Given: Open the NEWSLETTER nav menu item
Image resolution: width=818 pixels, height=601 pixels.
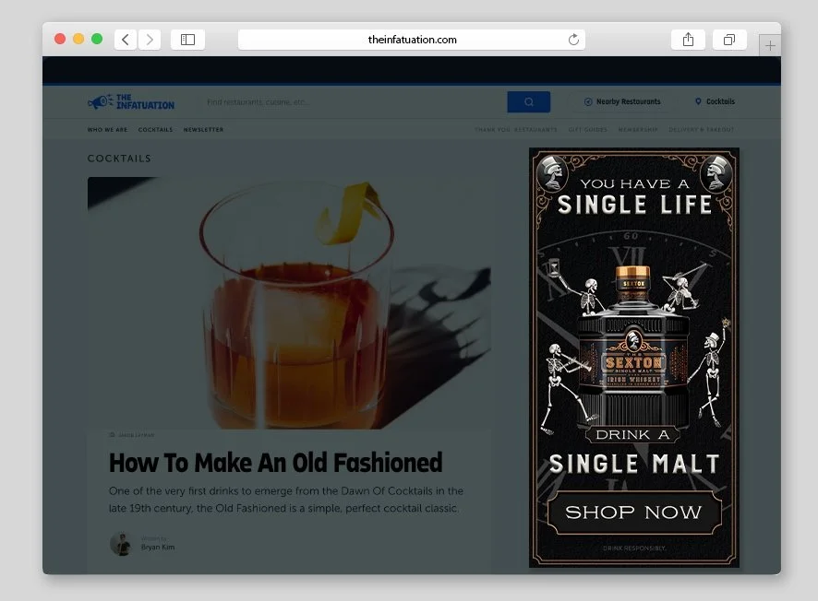Looking at the screenshot, I should [x=203, y=130].
